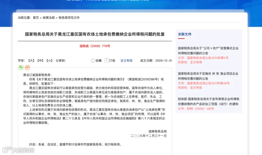Click the 黑龙江省国家税务局 salutation line
This screenshot has height=155, width=262.
pos(38,75)
